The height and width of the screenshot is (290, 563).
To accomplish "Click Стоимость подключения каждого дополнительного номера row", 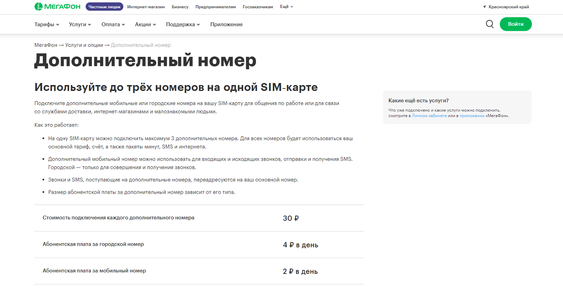I will 199,218.
